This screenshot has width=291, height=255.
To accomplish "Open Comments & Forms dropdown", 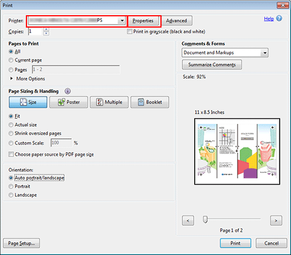I will click(x=225, y=53).
